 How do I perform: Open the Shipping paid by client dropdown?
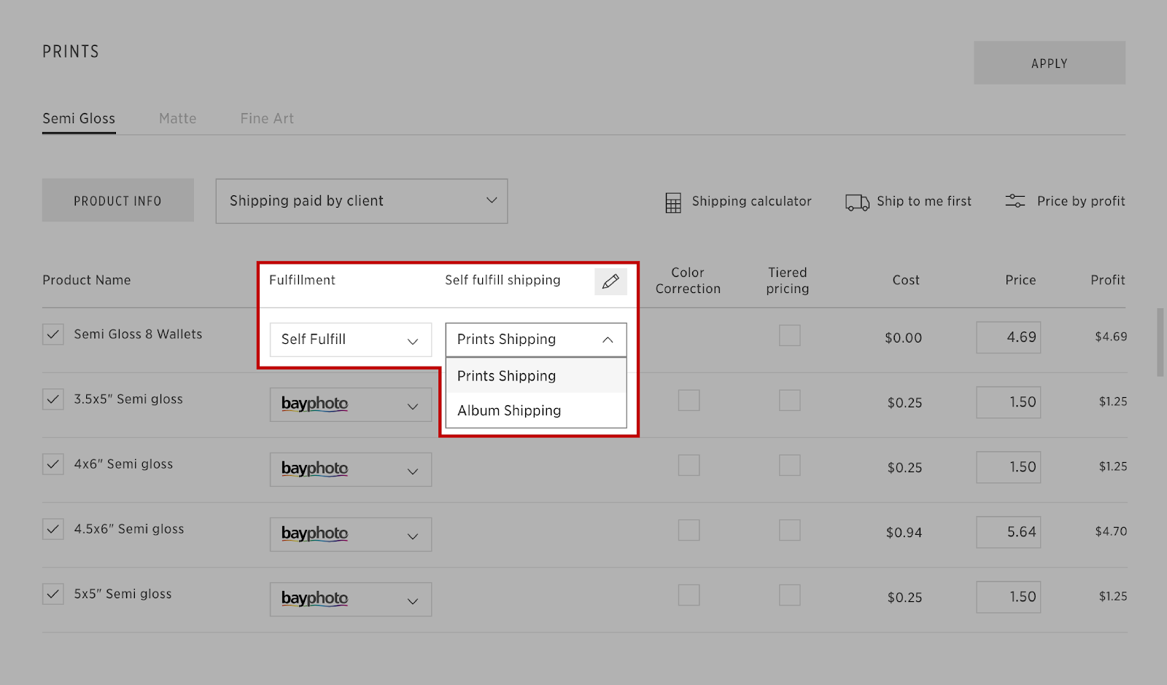click(x=362, y=201)
